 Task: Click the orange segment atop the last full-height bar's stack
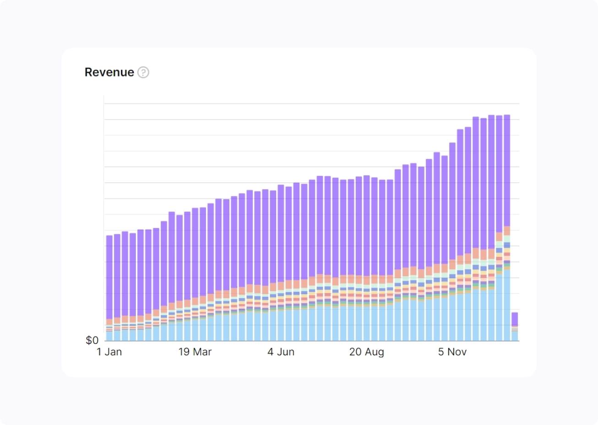(x=507, y=230)
